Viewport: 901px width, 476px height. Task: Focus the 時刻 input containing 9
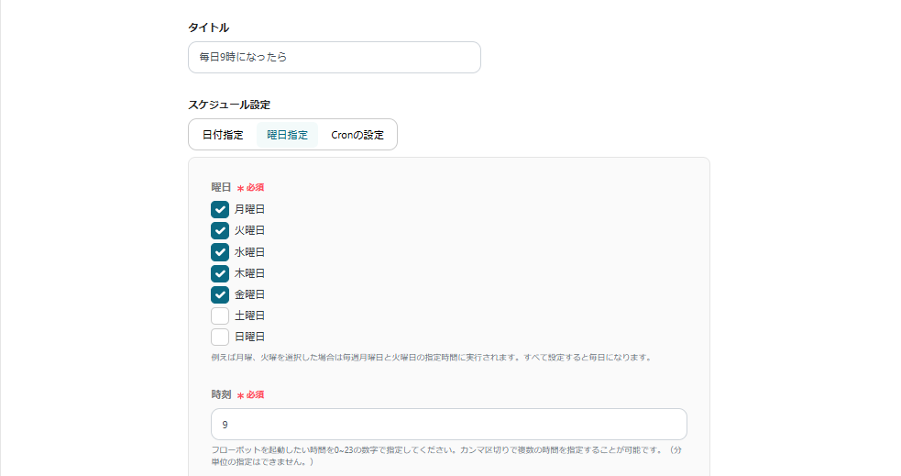tap(448, 425)
